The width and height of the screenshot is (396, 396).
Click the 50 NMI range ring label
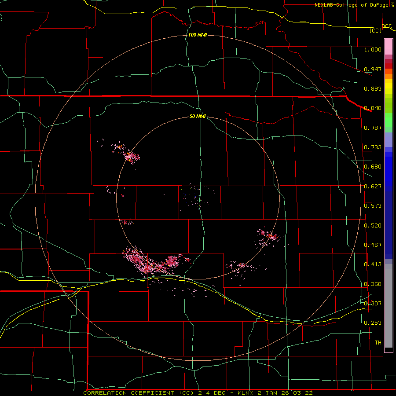tap(198, 117)
